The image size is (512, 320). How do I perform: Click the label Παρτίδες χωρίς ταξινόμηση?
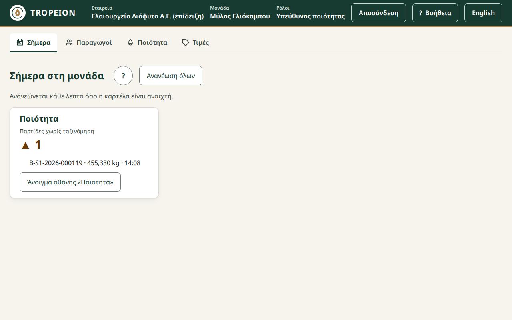point(57,131)
